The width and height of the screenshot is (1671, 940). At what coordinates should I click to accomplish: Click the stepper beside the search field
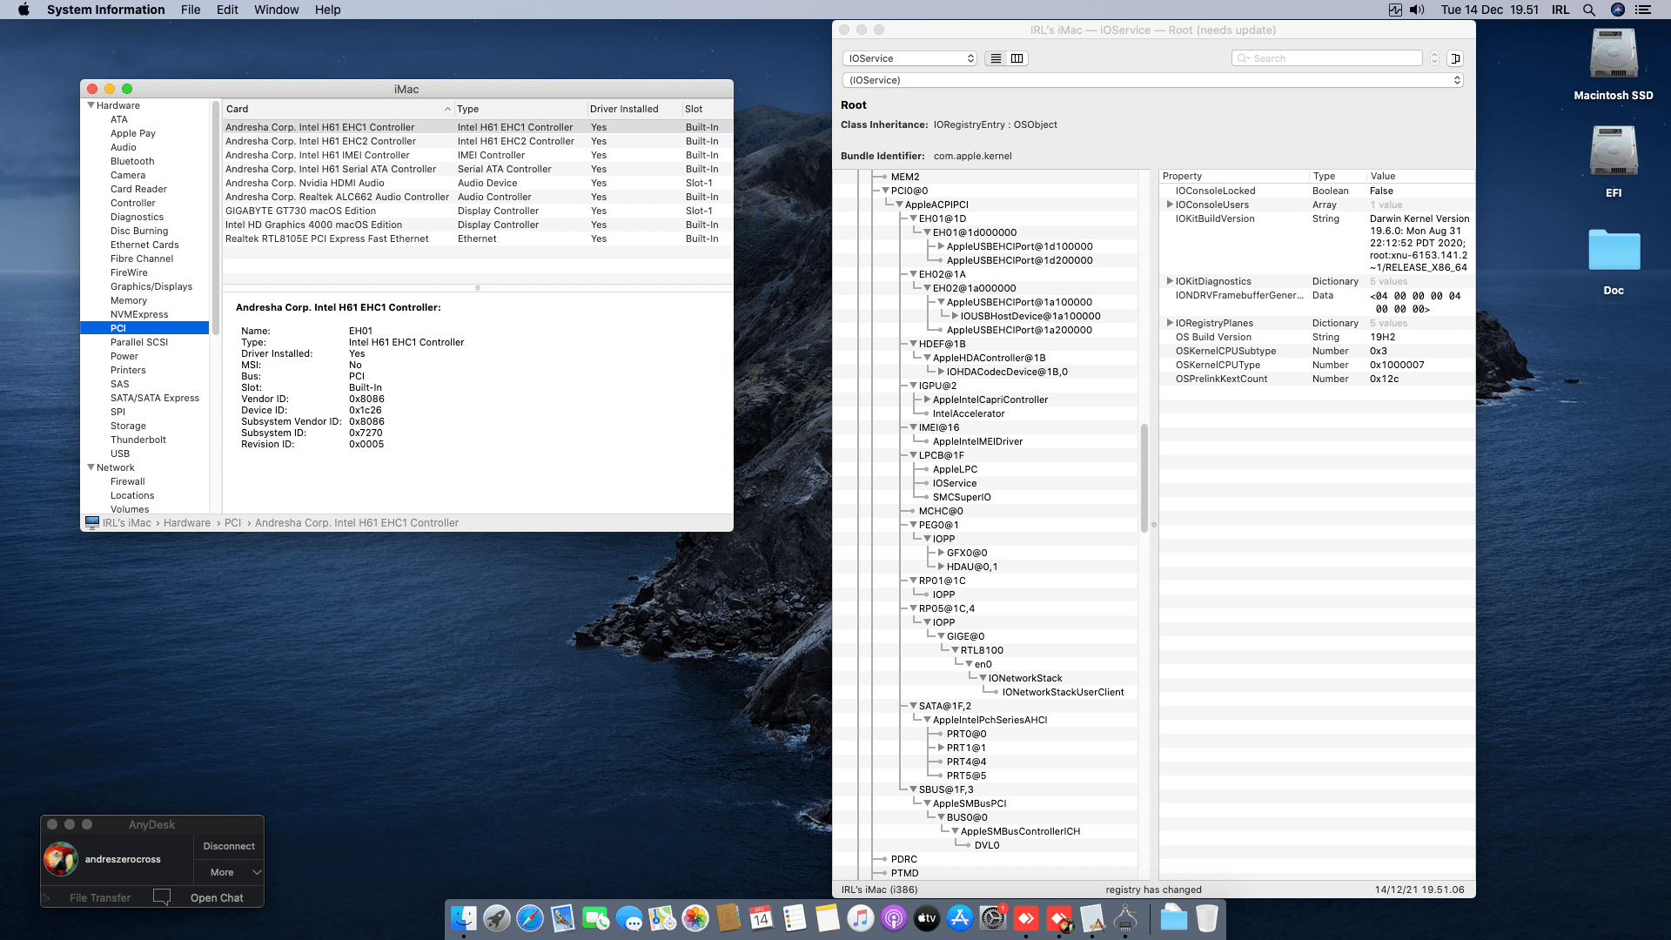[1434, 57]
